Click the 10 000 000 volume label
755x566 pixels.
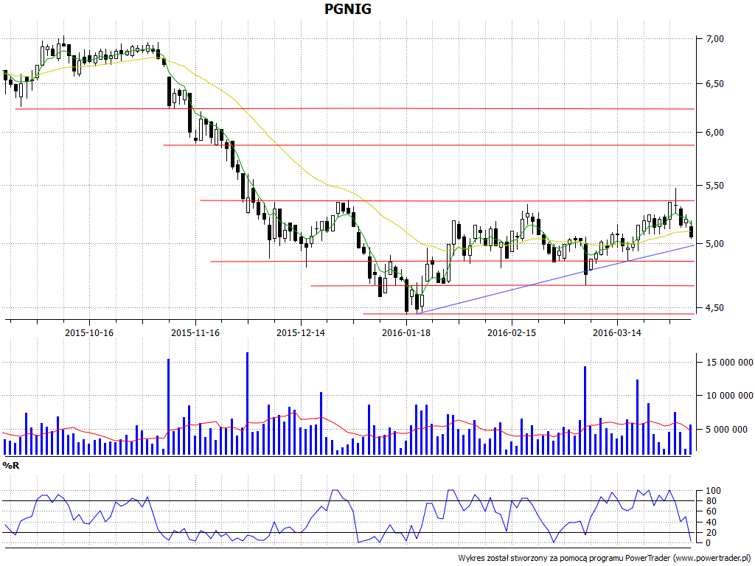(729, 396)
